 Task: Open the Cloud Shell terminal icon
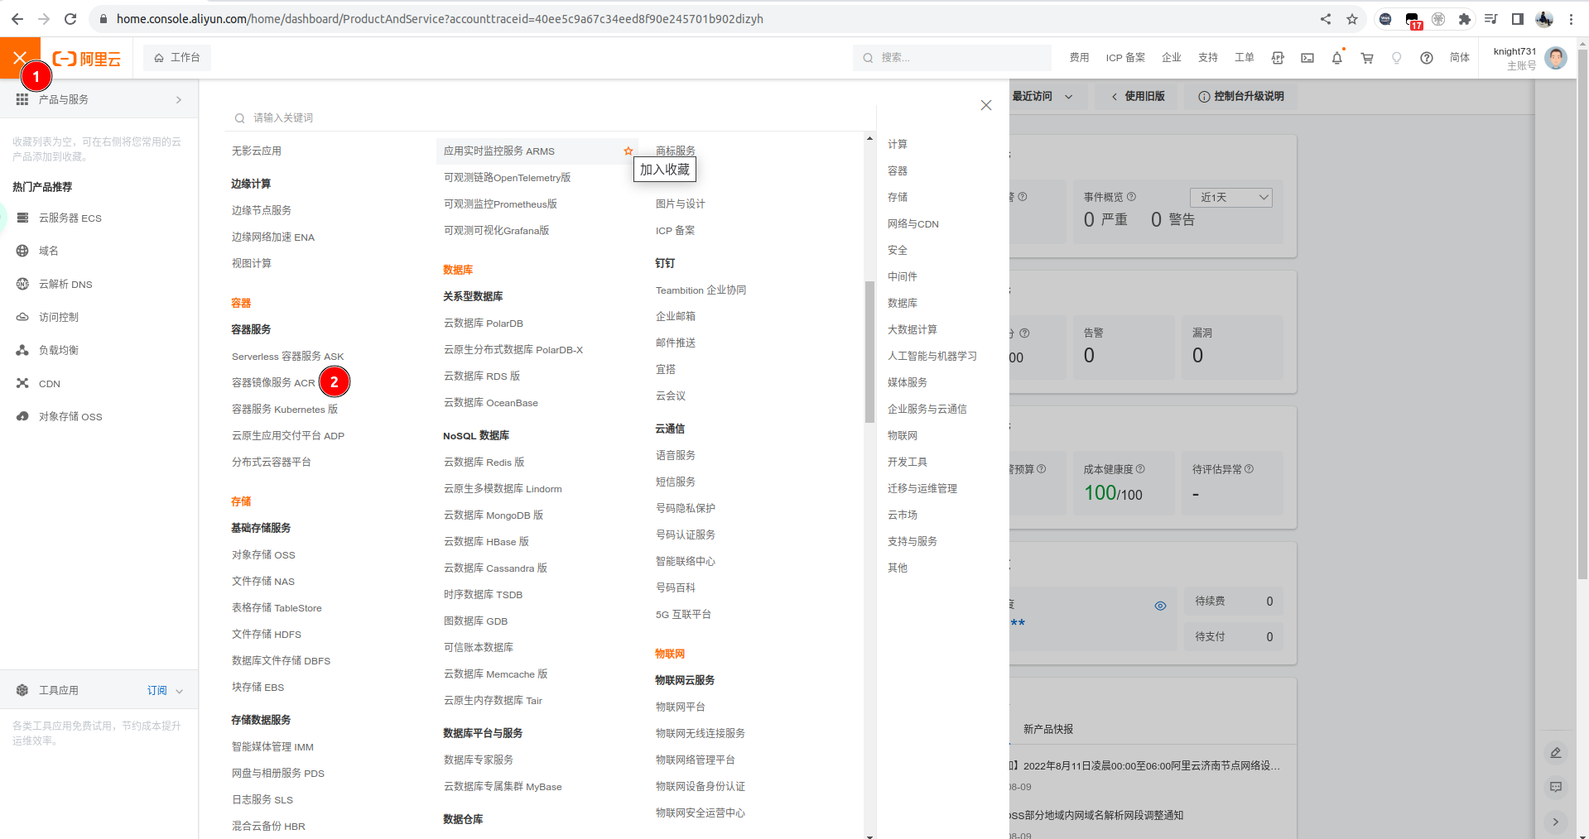[x=1307, y=58]
